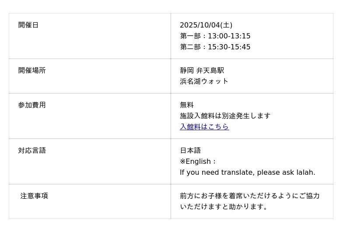This screenshot has height=232, width=350.
Task: Click the 前方にお子様を着席 notice line
Action: coord(250,196)
